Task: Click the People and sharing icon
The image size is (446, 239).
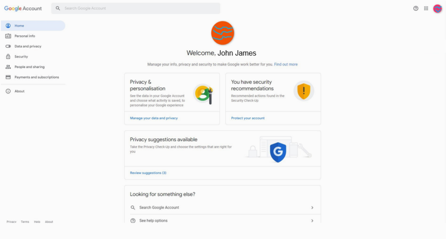Action: (x=8, y=67)
